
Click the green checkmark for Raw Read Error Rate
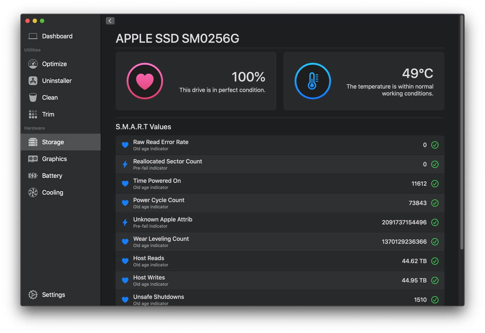(x=435, y=145)
